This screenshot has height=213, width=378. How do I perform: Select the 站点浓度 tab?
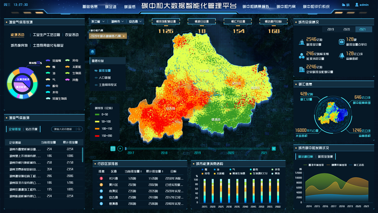coord(31,129)
